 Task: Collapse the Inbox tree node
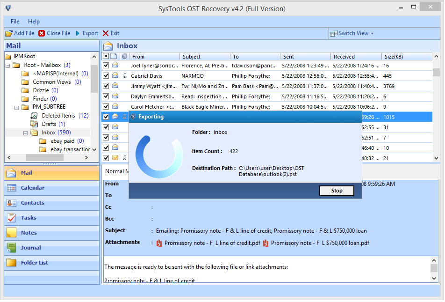click(x=25, y=133)
